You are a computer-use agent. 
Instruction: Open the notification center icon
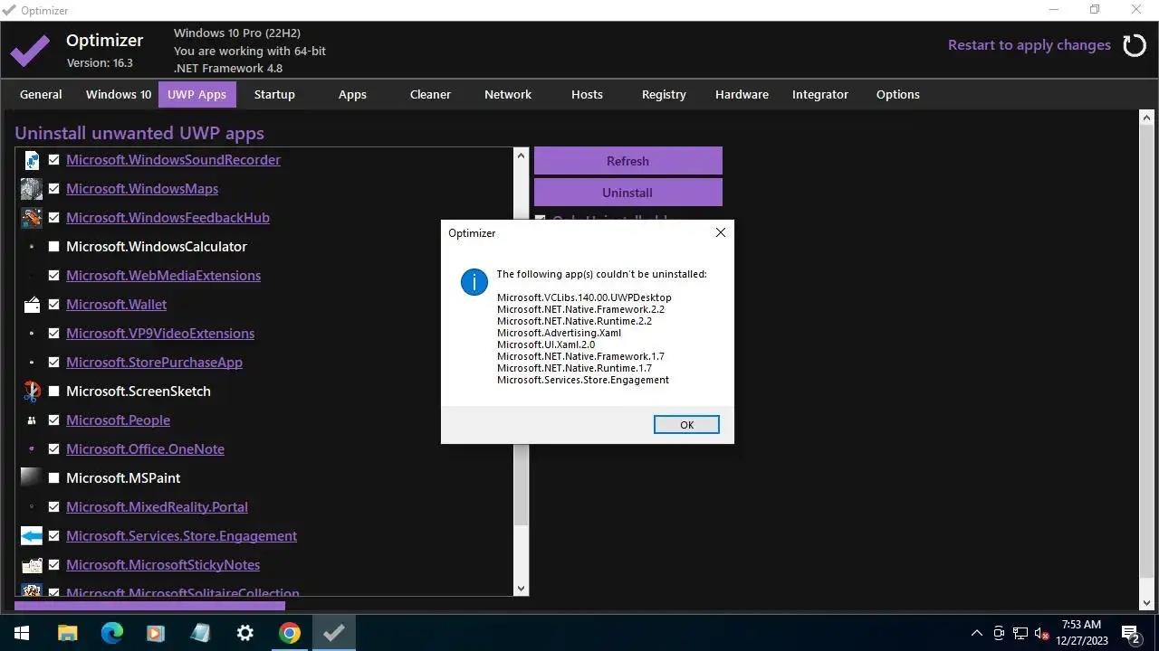pyautogui.click(x=1130, y=633)
